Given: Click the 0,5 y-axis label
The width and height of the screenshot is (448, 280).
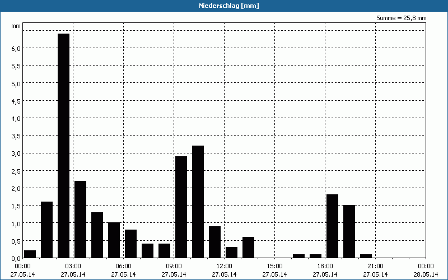Looking at the screenshot, I should (16, 241).
